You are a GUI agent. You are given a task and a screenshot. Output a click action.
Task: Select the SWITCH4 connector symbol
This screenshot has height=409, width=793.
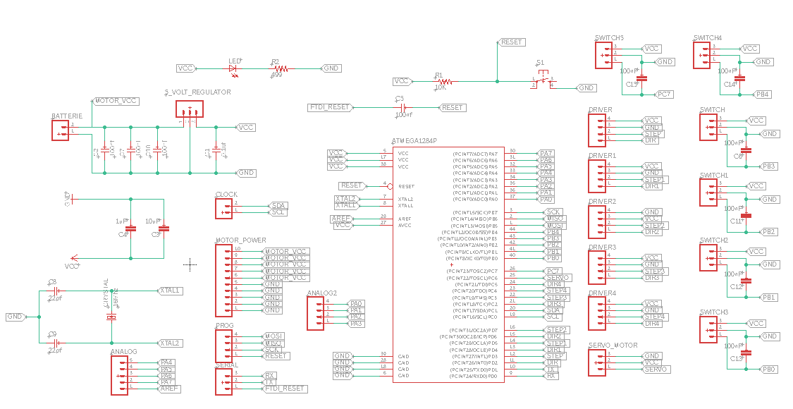tap(701, 55)
